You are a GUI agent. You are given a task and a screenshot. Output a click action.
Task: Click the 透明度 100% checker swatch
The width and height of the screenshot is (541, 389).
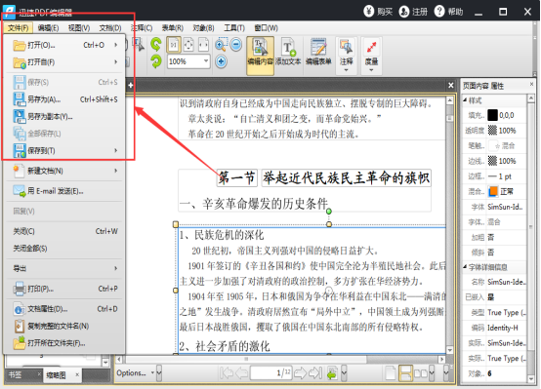tap(492, 131)
